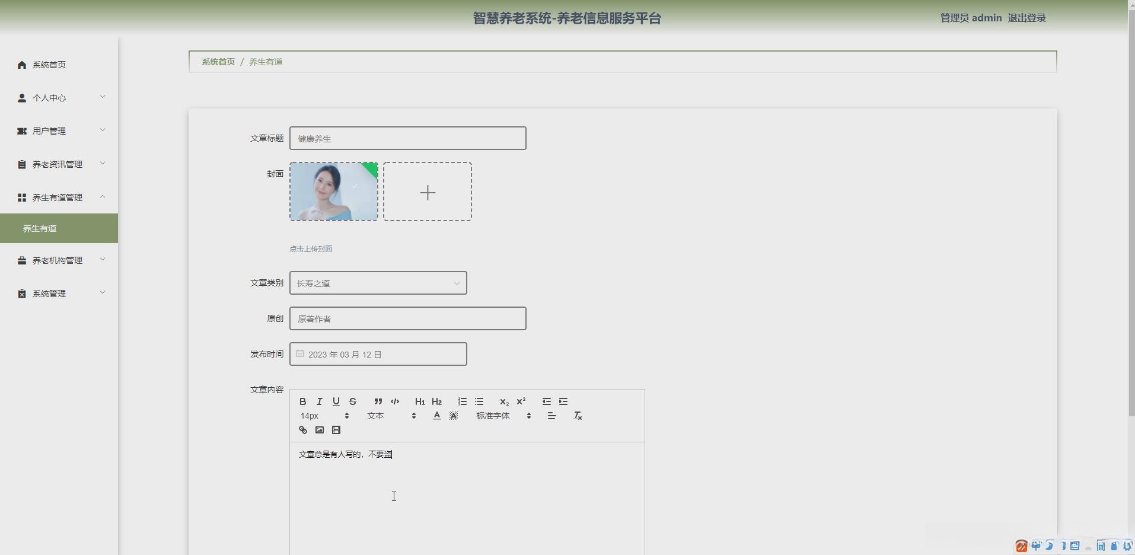This screenshot has width=1135, height=555.
Task: Select 养生有道 in the sidebar menu
Action: [39, 228]
